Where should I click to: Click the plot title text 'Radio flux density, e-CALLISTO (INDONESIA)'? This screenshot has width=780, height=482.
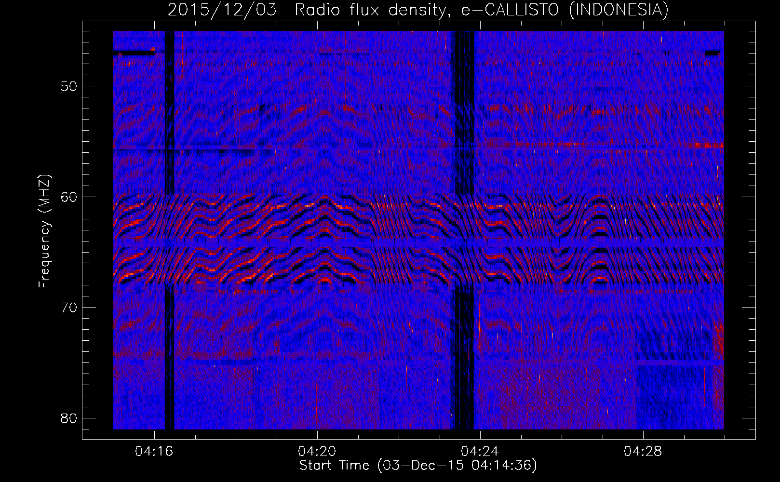pos(482,10)
